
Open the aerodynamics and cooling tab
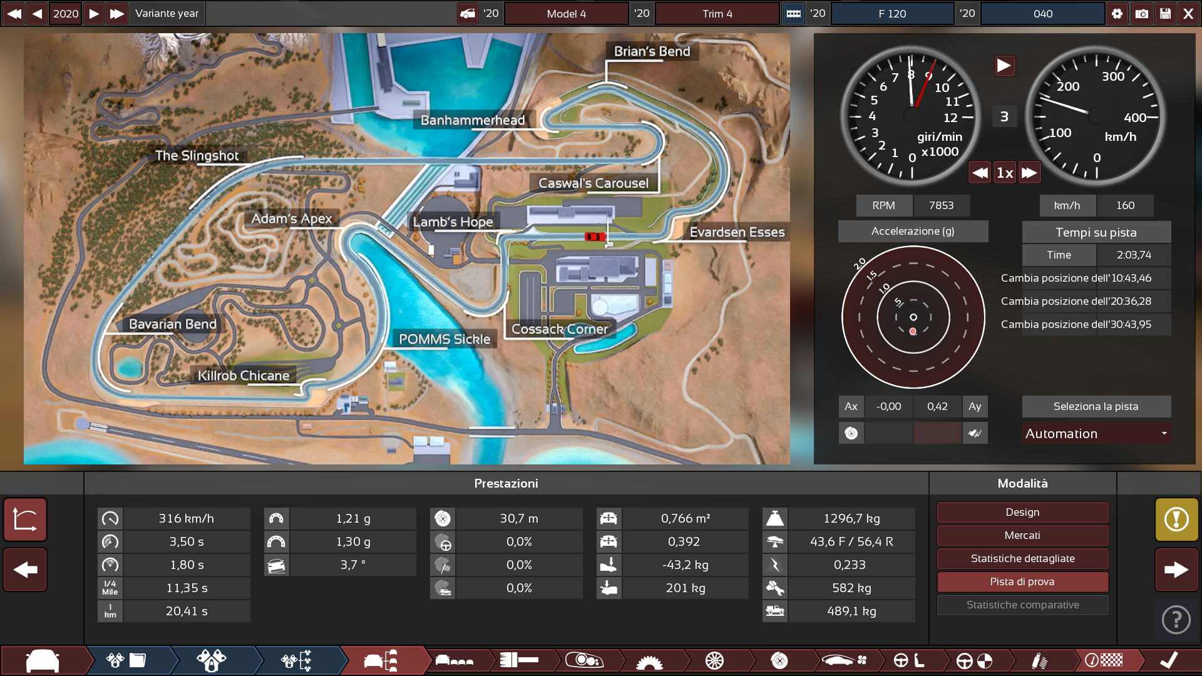[x=845, y=660]
